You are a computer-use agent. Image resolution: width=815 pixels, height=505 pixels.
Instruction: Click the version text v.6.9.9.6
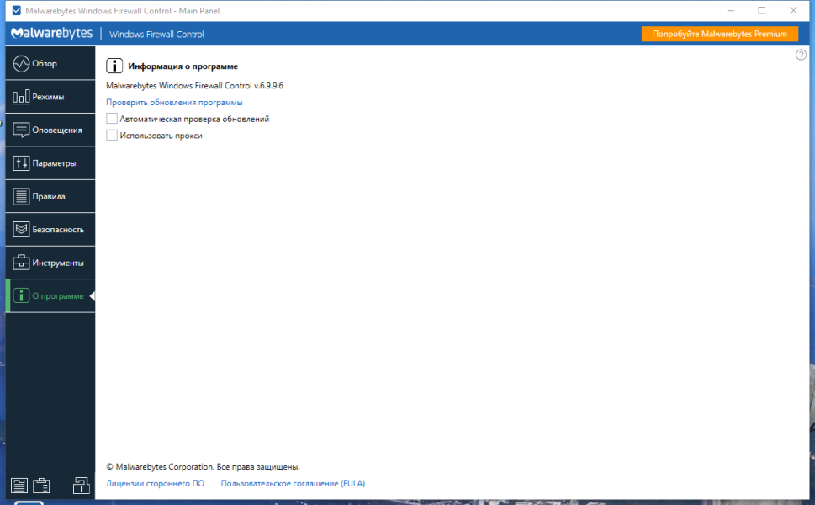click(268, 86)
